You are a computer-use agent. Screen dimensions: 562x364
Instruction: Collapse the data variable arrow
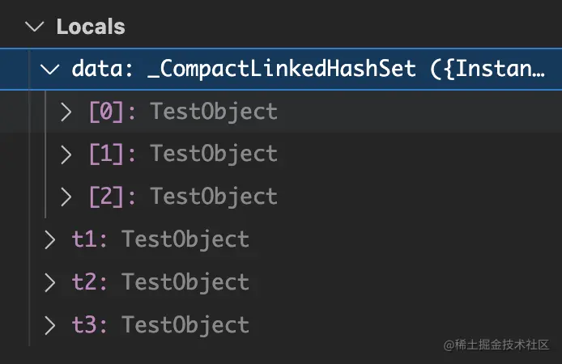[x=50, y=69]
